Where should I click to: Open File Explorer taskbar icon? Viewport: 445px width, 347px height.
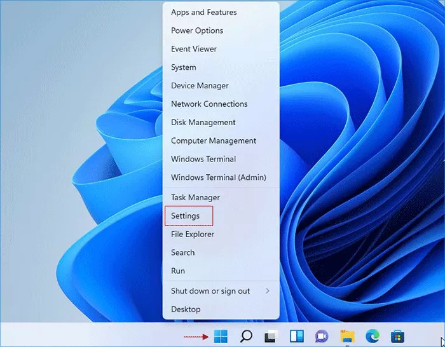point(346,336)
